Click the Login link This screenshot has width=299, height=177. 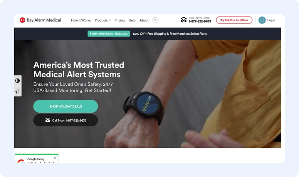click(271, 20)
